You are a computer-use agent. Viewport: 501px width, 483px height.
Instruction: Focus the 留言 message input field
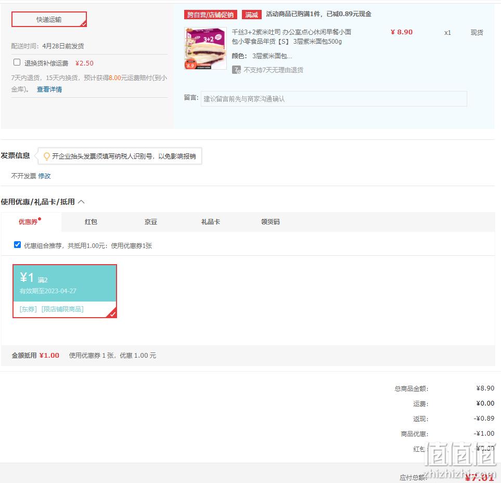333,99
